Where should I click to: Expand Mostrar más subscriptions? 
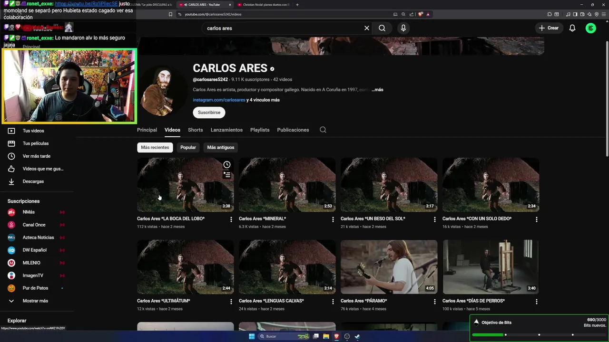pos(35,301)
